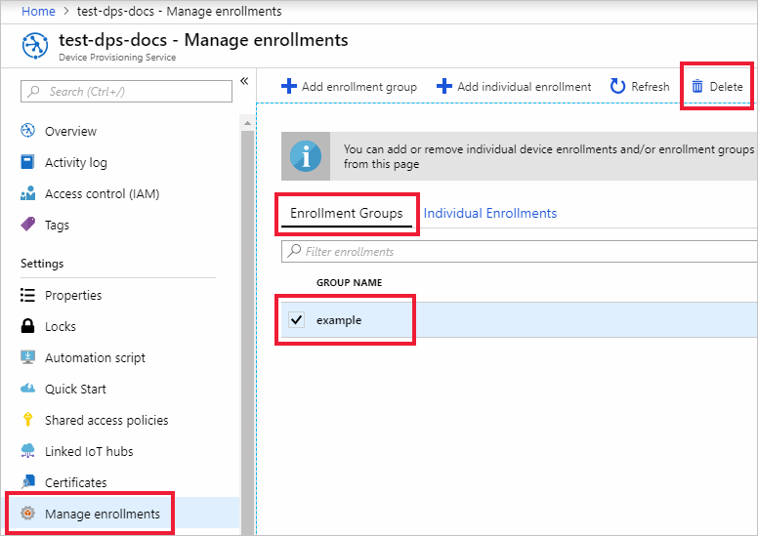Switch to Individual Enrollments tab
This screenshot has width=758, height=536.
pyautogui.click(x=490, y=213)
